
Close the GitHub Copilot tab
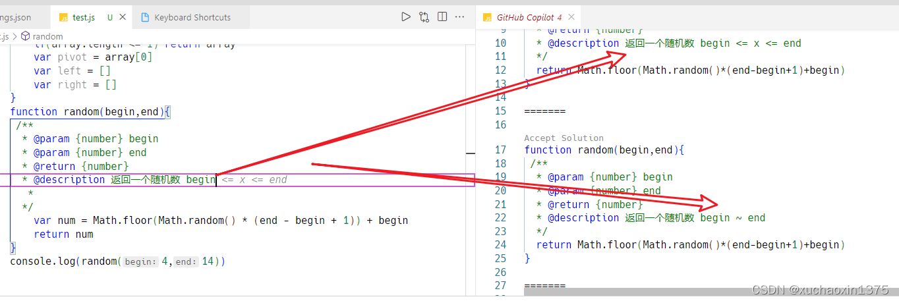[x=571, y=18]
